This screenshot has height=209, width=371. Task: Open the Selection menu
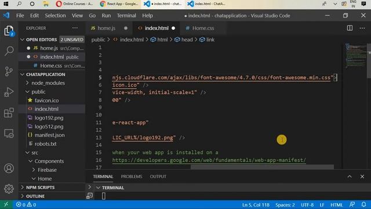pyautogui.click(x=56, y=16)
